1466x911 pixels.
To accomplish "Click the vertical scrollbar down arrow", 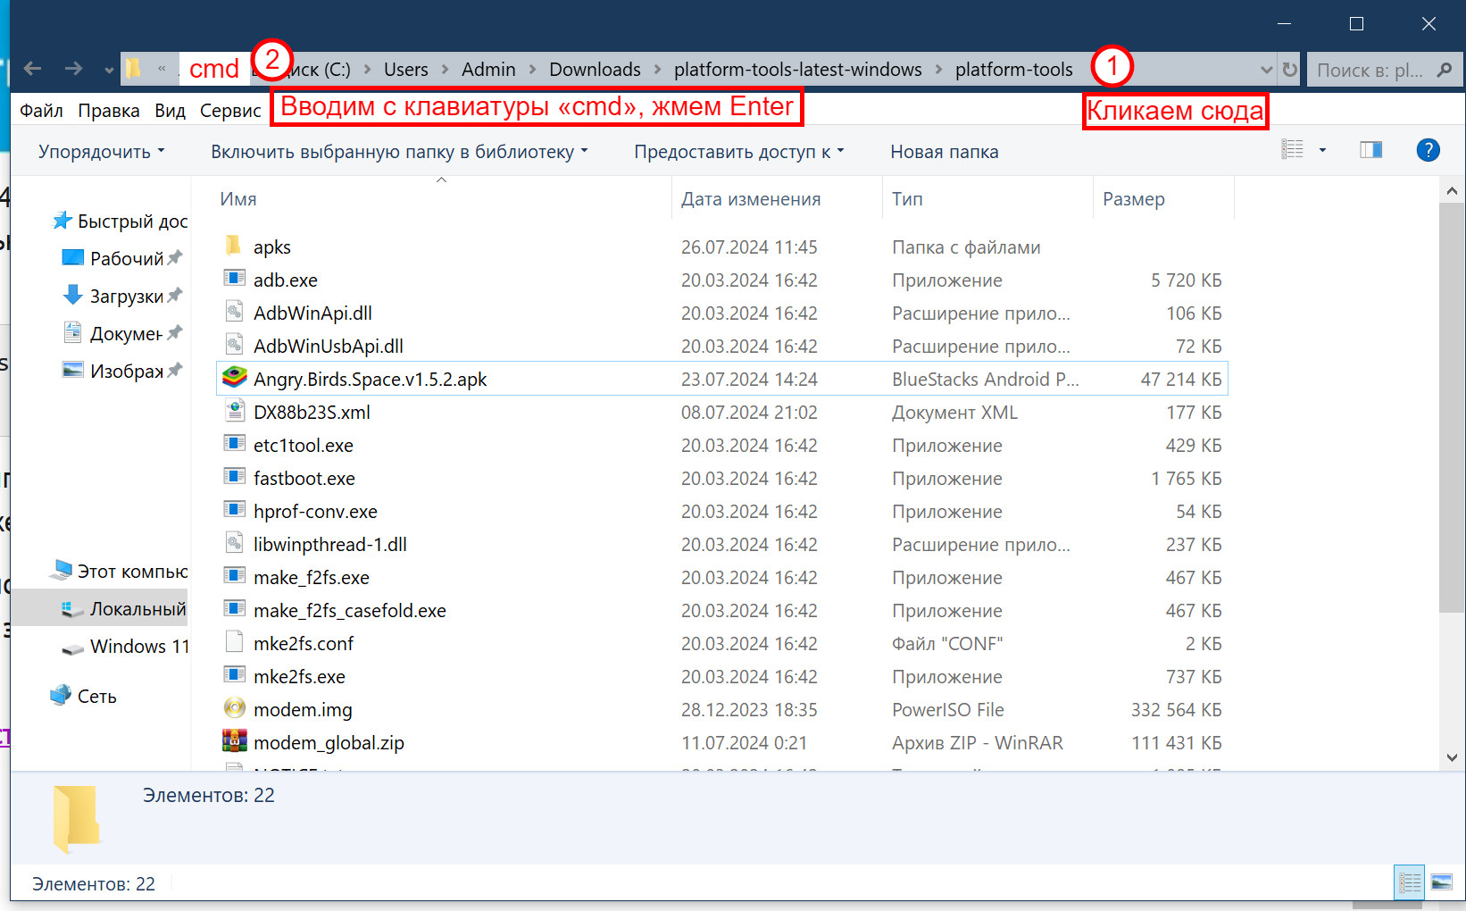I will pyautogui.click(x=1452, y=757).
